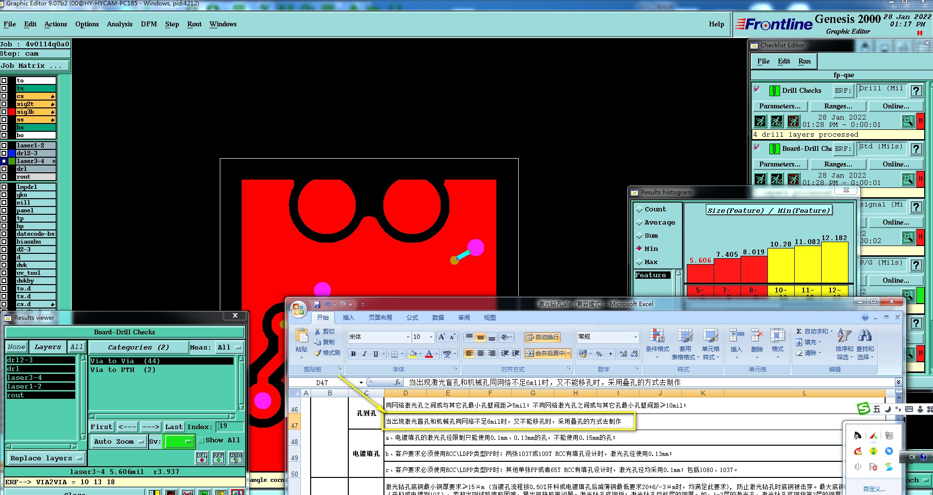The width and height of the screenshot is (933, 495).
Task: Click the red font color icon
Action: [429, 354]
